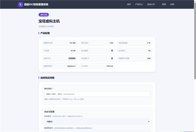Click the purple Y logo icon
This screenshot has height=132, width=196.
coord(20,4)
